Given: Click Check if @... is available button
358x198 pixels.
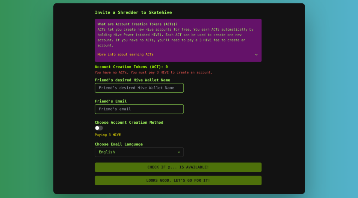Looking at the screenshot, I should 178,167.
